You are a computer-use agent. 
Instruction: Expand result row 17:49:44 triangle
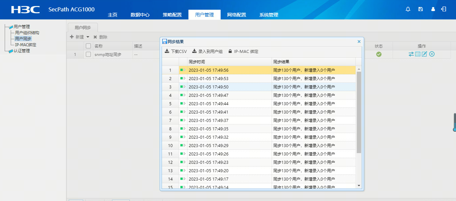pos(184,104)
